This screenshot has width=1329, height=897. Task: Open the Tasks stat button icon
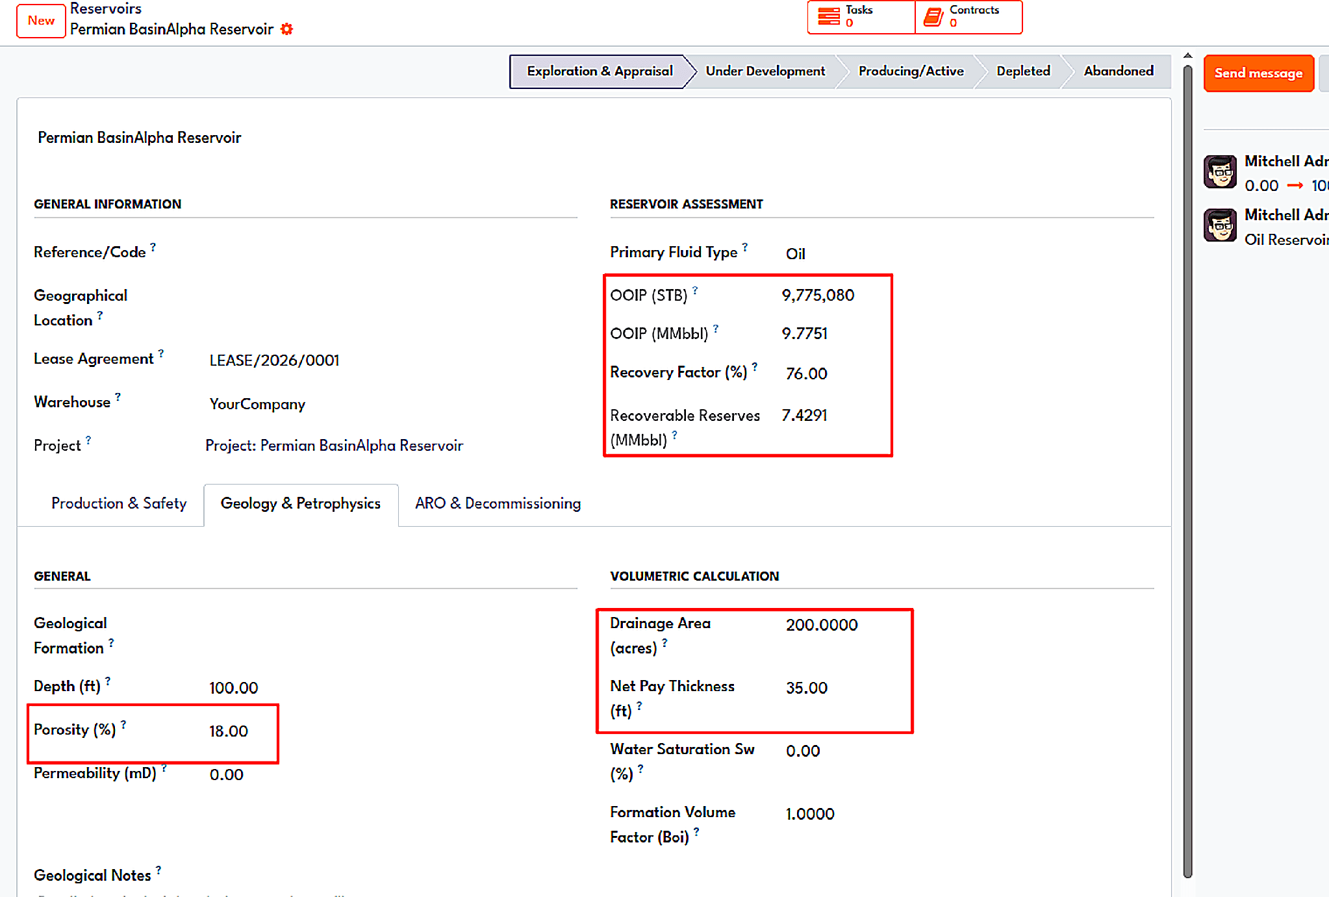pyautogui.click(x=829, y=16)
